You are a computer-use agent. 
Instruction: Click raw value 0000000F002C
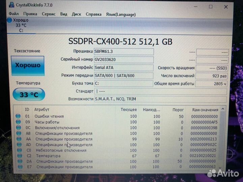coord(203,145)
